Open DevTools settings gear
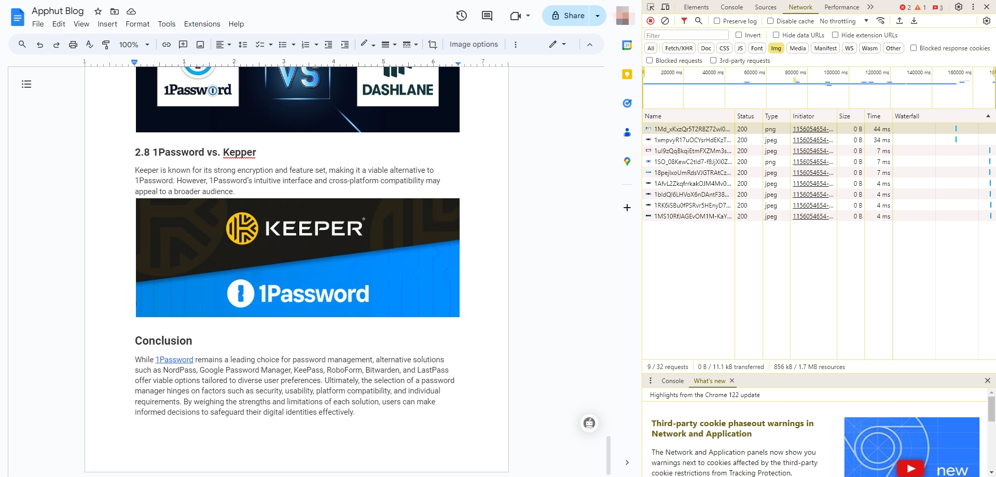The image size is (996, 477). pos(959,7)
